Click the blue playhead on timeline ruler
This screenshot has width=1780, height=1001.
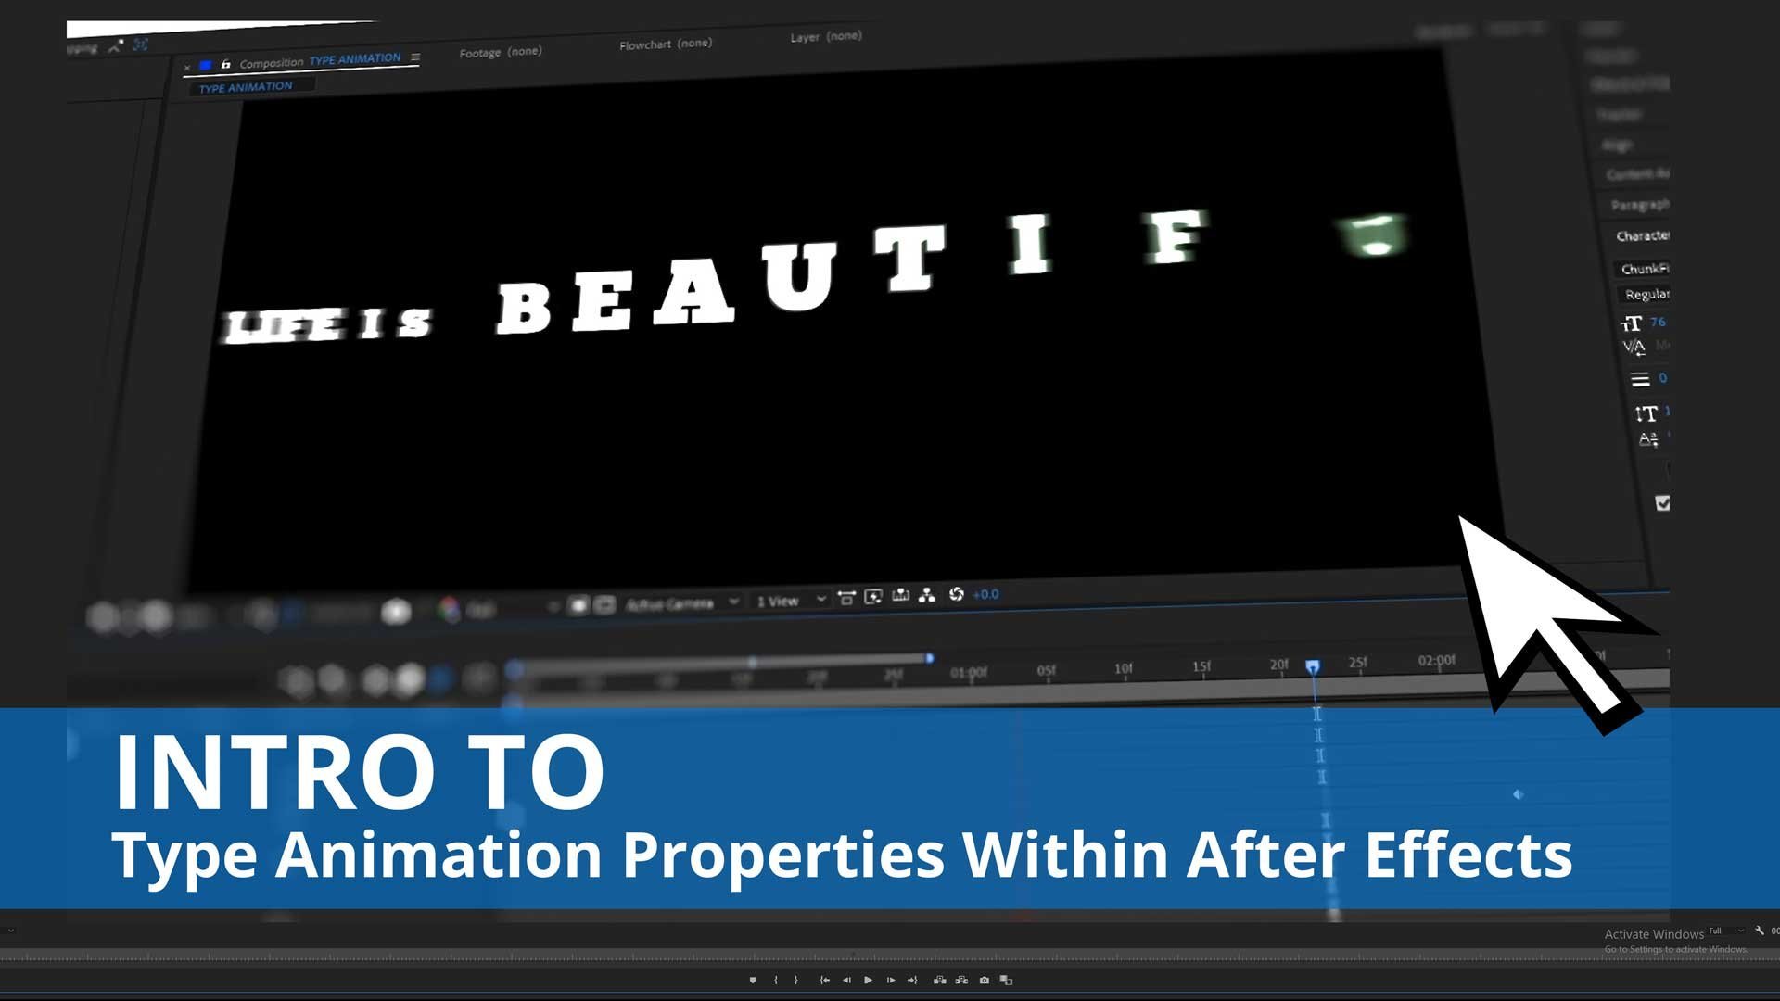[x=1313, y=666]
